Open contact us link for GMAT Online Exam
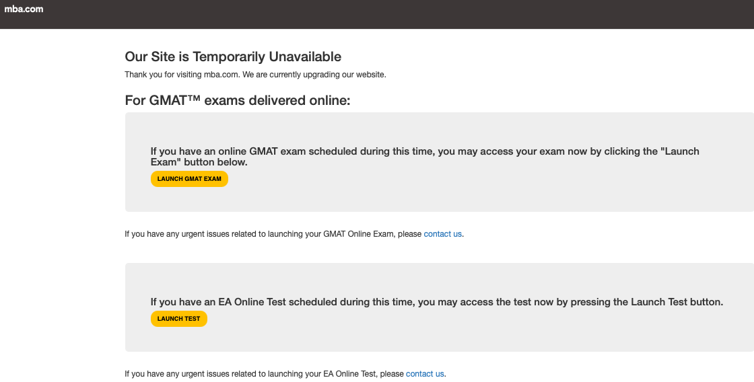Viewport: 754px width, 382px height. pyautogui.click(x=442, y=234)
